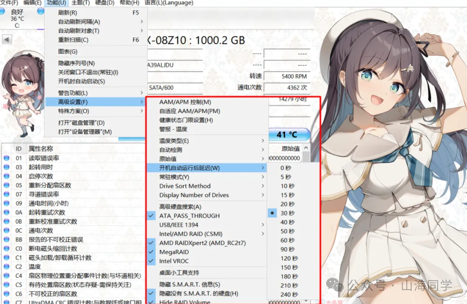The height and width of the screenshot is (304, 467).
Task: Click the blue status dot for row C2 温度
Action: (6, 266)
